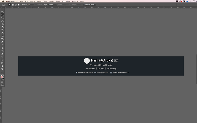Swap foreground and background colors
The height and width of the screenshot is (123, 197).
pos(3,75)
